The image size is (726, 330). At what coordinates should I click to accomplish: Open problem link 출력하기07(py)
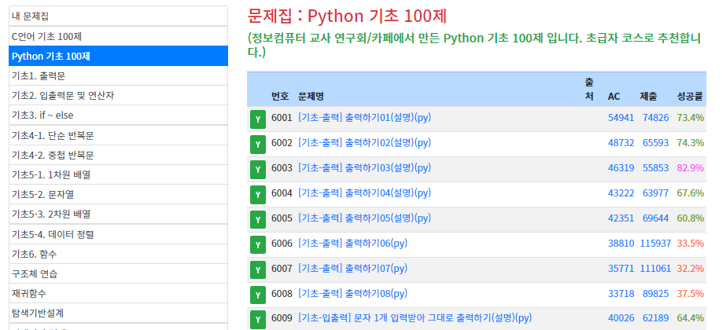353,268
